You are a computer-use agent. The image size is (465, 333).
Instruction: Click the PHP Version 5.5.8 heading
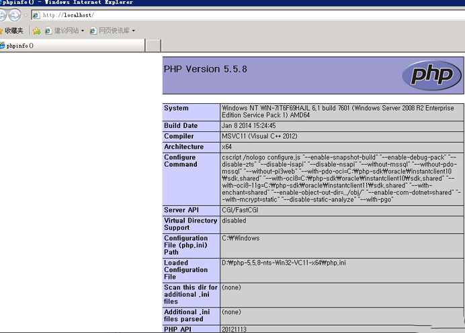click(206, 69)
